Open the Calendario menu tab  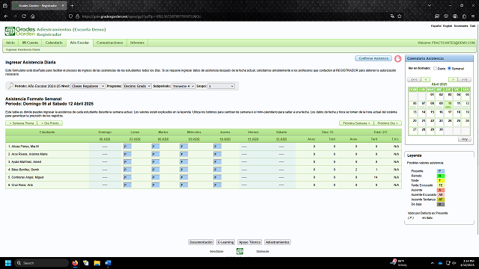pos(54,43)
